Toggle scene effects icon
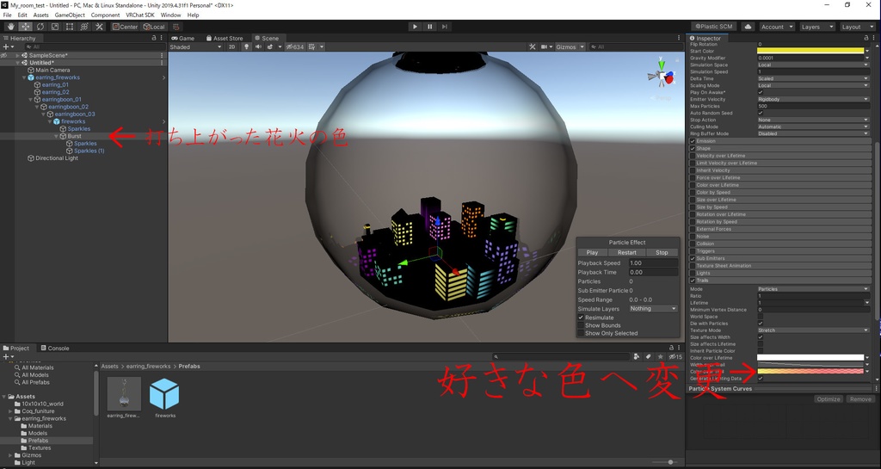The width and height of the screenshot is (881, 469). click(270, 46)
